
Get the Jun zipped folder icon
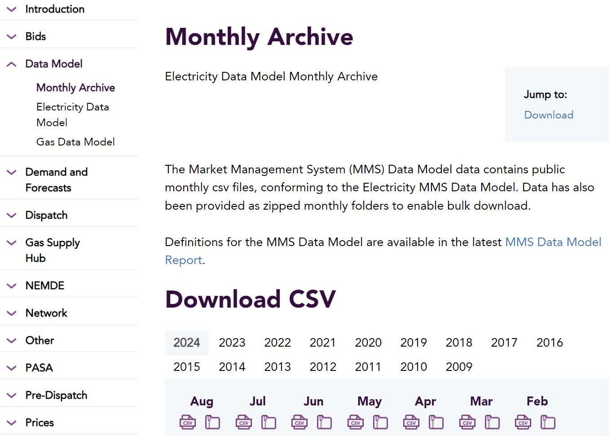pos(324,422)
